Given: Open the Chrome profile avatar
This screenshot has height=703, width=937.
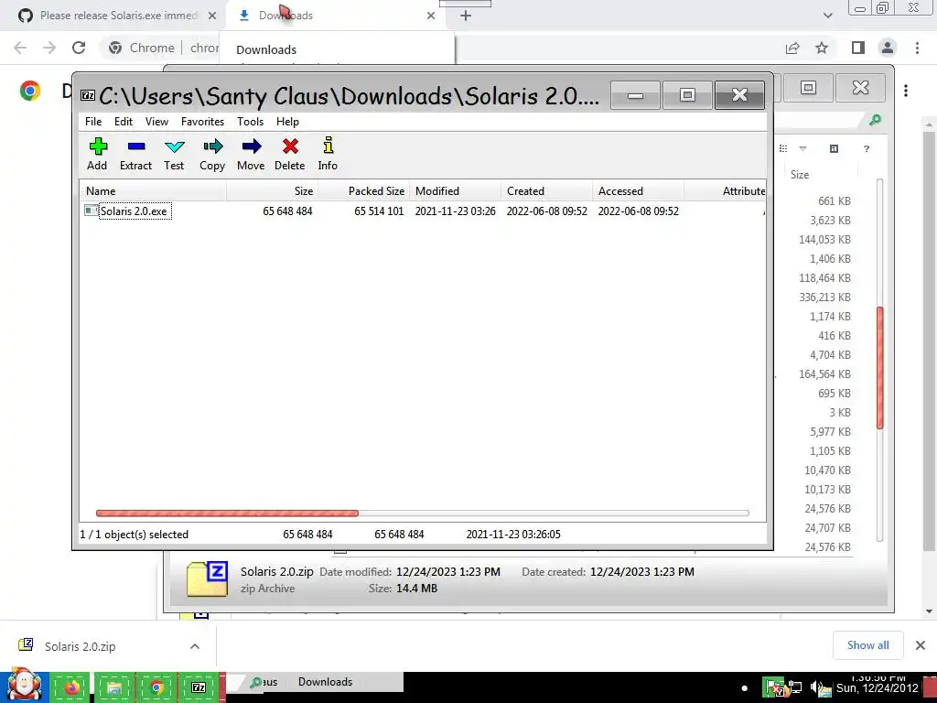Looking at the screenshot, I should click(x=888, y=48).
